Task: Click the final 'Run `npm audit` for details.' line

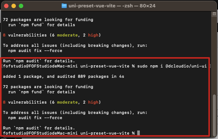Action: coord(39,128)
